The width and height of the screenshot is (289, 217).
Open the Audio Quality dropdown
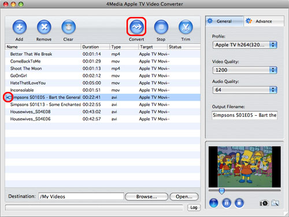(244, 90)
